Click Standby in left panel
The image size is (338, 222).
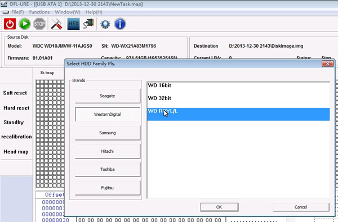14,123
